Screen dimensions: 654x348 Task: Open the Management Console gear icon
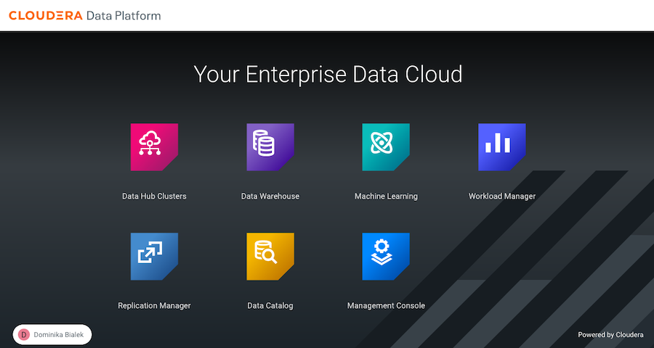coord(386,257)
